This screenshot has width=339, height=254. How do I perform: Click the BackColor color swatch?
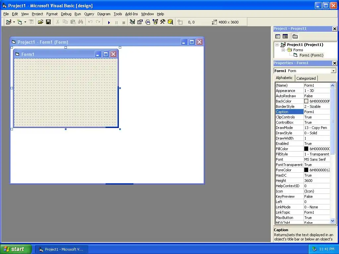tap(306, 101)
